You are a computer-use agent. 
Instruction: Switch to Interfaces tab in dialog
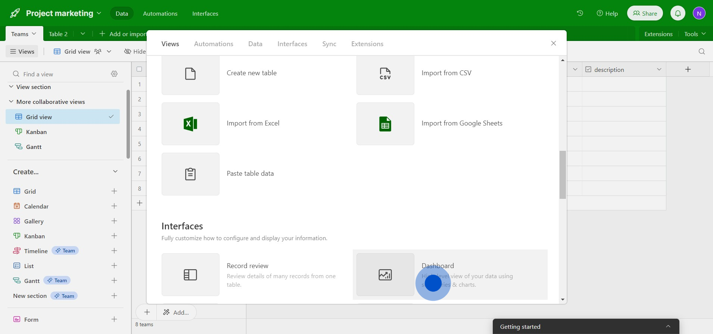pos(292,44)
